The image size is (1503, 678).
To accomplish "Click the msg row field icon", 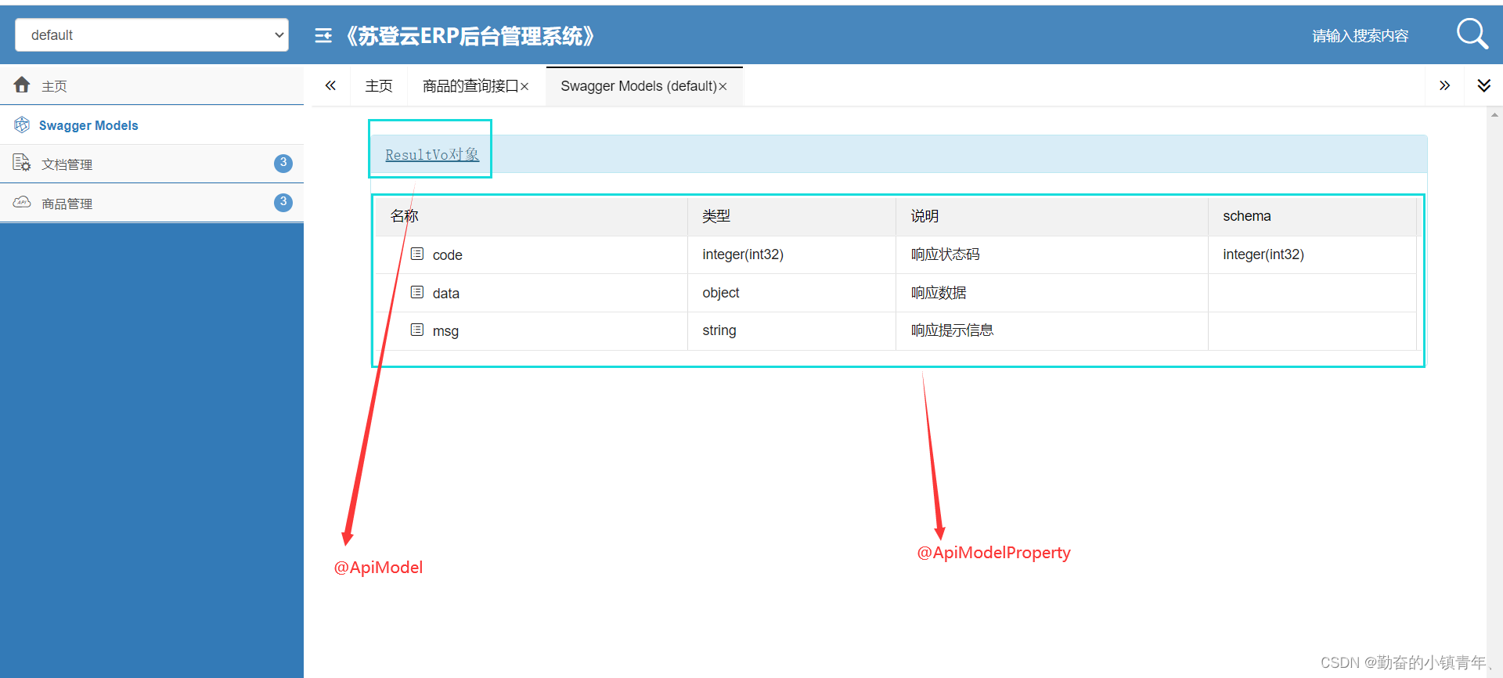I will point(417,330).
